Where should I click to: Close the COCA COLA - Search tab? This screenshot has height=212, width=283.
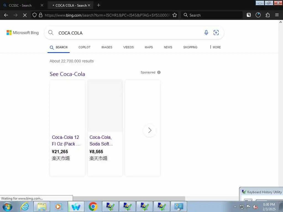[x=89, y=6]
